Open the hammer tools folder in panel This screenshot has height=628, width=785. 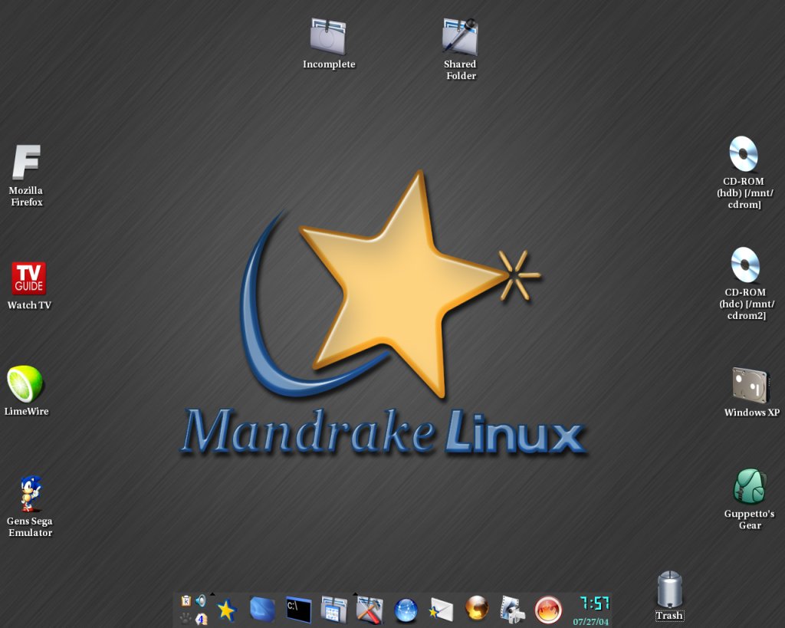coord(370,610)
